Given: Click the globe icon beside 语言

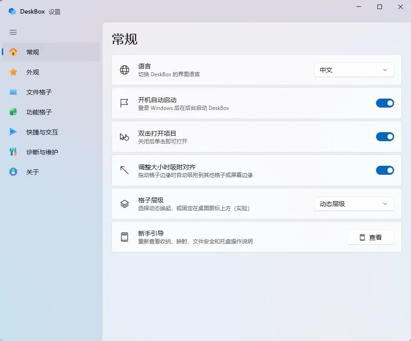Looking at the screenshot, I should tap(125, 70).
